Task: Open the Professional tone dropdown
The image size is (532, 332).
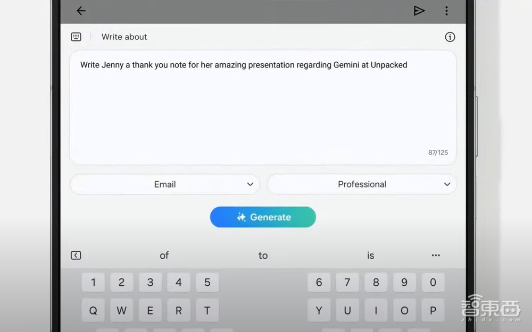Action: (x=362, y=184)
